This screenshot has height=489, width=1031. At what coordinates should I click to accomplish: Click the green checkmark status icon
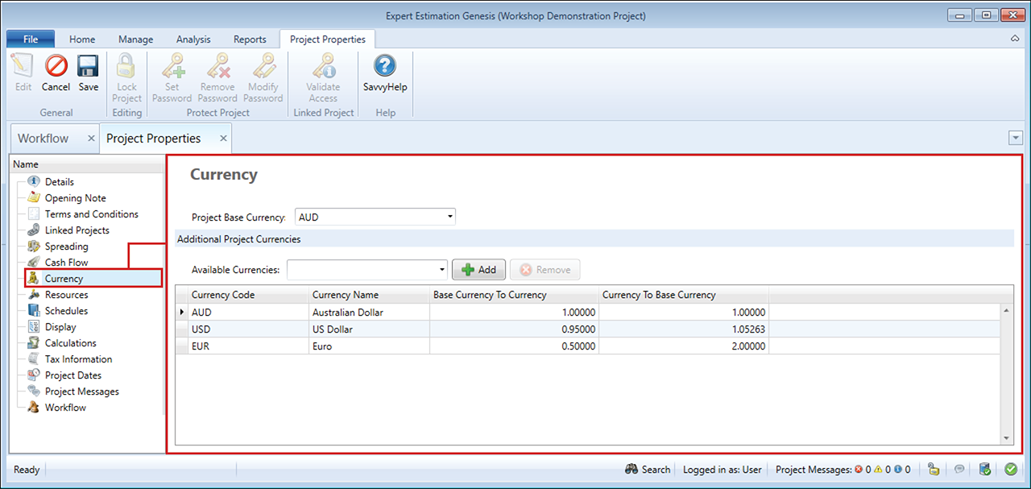[x=1010, y=470]
